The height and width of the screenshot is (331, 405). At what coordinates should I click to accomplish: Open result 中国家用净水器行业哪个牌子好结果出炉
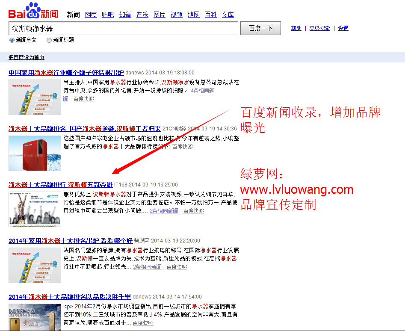point(66,73)
